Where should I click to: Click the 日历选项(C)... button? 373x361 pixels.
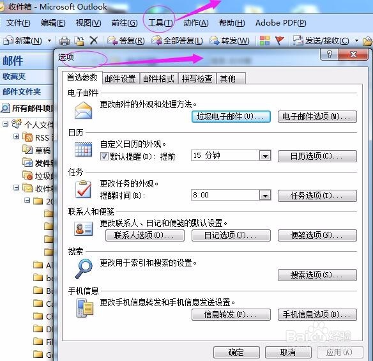(317, 156)
